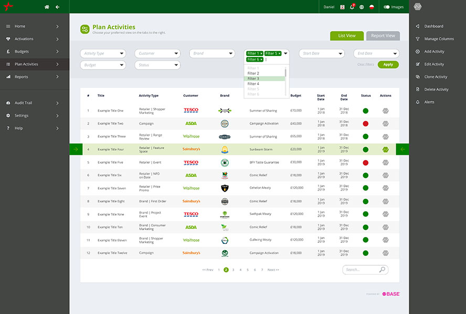Click Delete Activity in right sidebar
This screenshot has height=314, width=466.
tap(436, 89)
